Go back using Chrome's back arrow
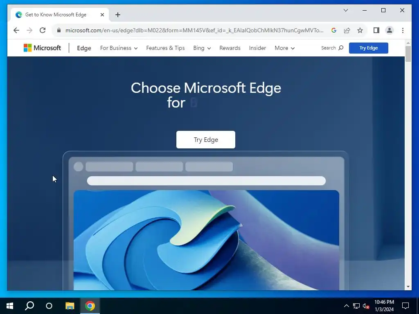This screenshot has height=314, width=419. point(16,30)
